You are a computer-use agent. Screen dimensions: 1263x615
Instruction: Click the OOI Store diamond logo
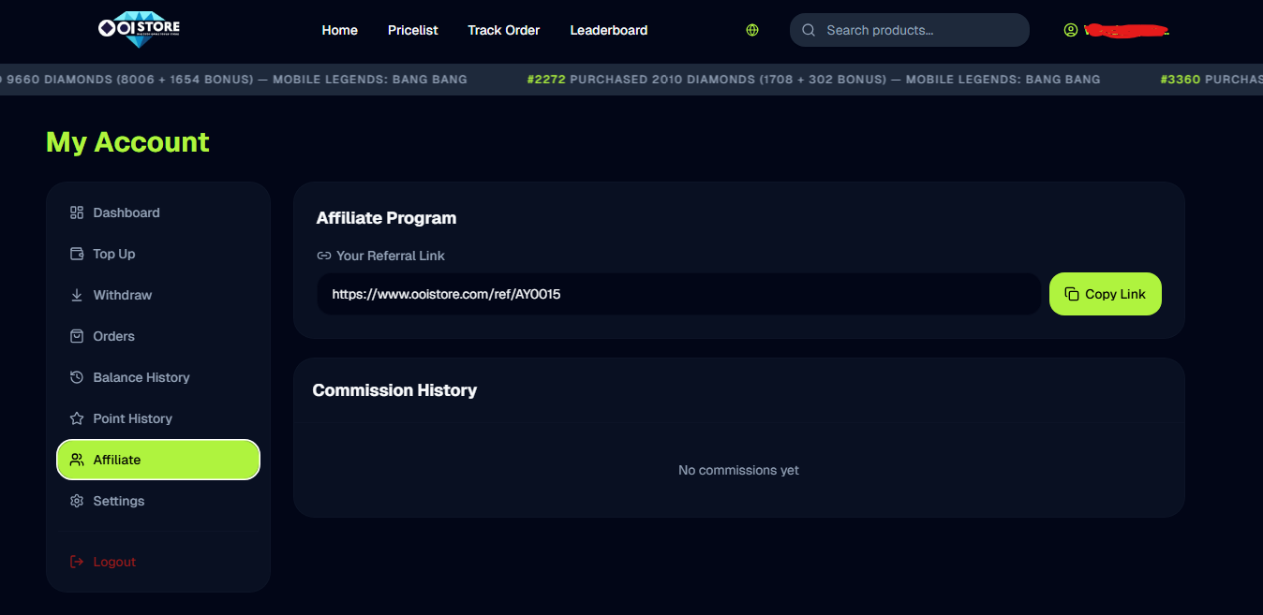coord(139,27)
